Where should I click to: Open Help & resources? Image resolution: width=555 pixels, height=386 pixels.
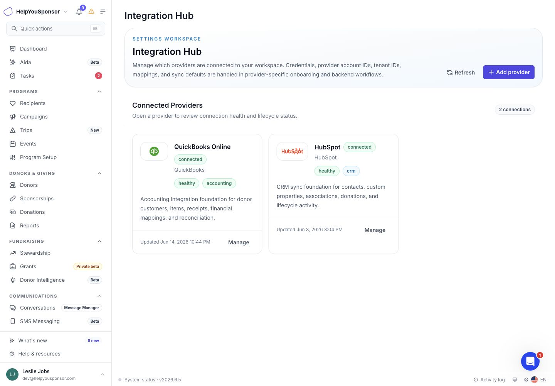pos(55,354)
